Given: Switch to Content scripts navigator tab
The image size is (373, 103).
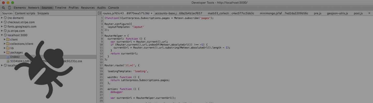Looking at the screenshot, I should [25, 13].
